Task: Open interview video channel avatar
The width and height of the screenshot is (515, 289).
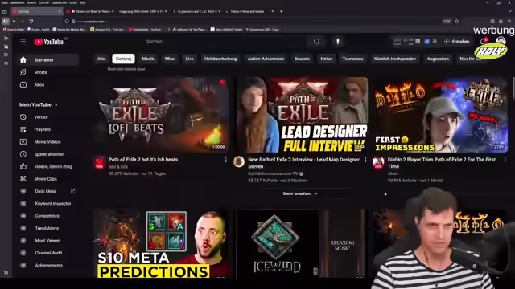Action: coord(239,161)
